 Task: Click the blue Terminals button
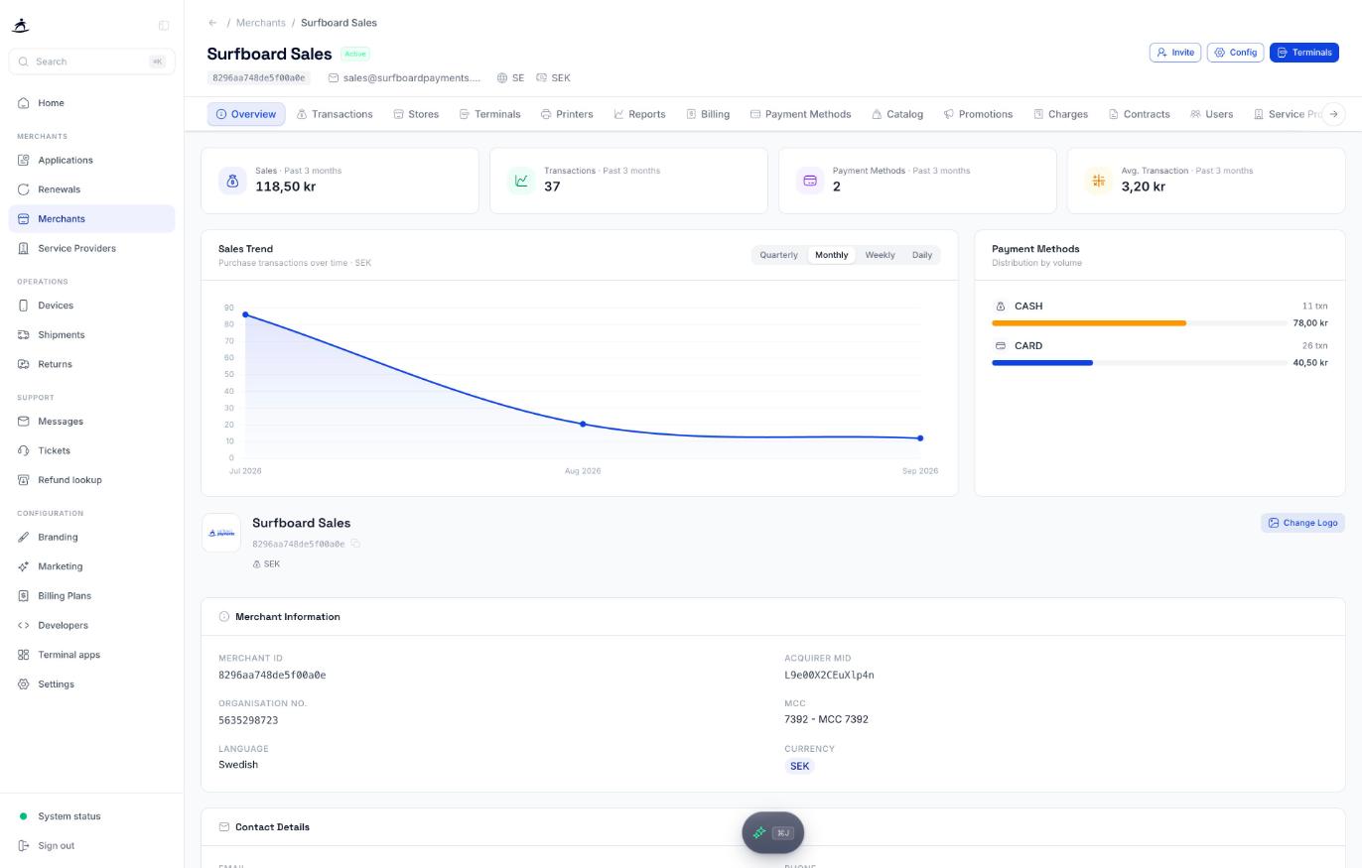pos(1304,53)
